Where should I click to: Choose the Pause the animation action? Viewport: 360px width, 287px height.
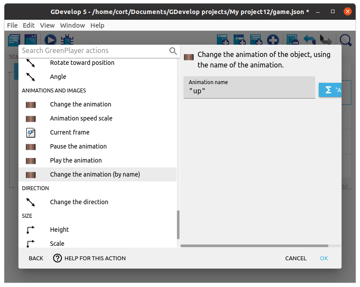(97, 146)
